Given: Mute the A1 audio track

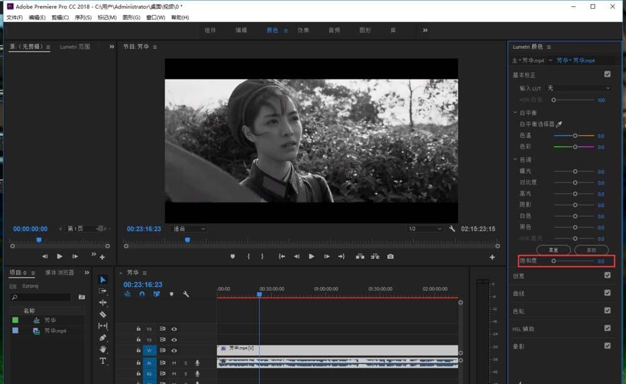Looking at the screenshot, I should click(x=174, y=363).
